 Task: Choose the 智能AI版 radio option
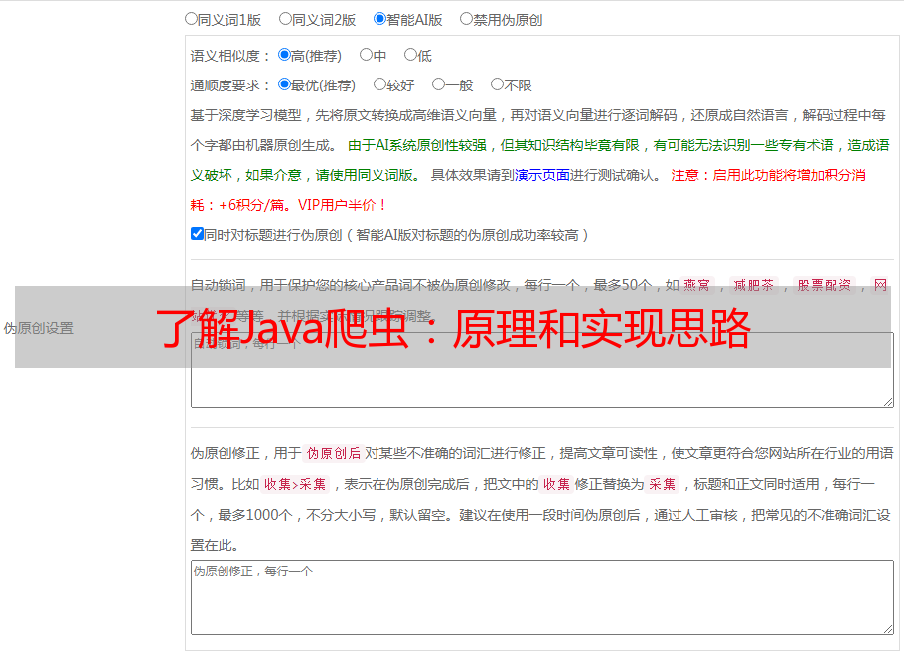coord(379,19)
